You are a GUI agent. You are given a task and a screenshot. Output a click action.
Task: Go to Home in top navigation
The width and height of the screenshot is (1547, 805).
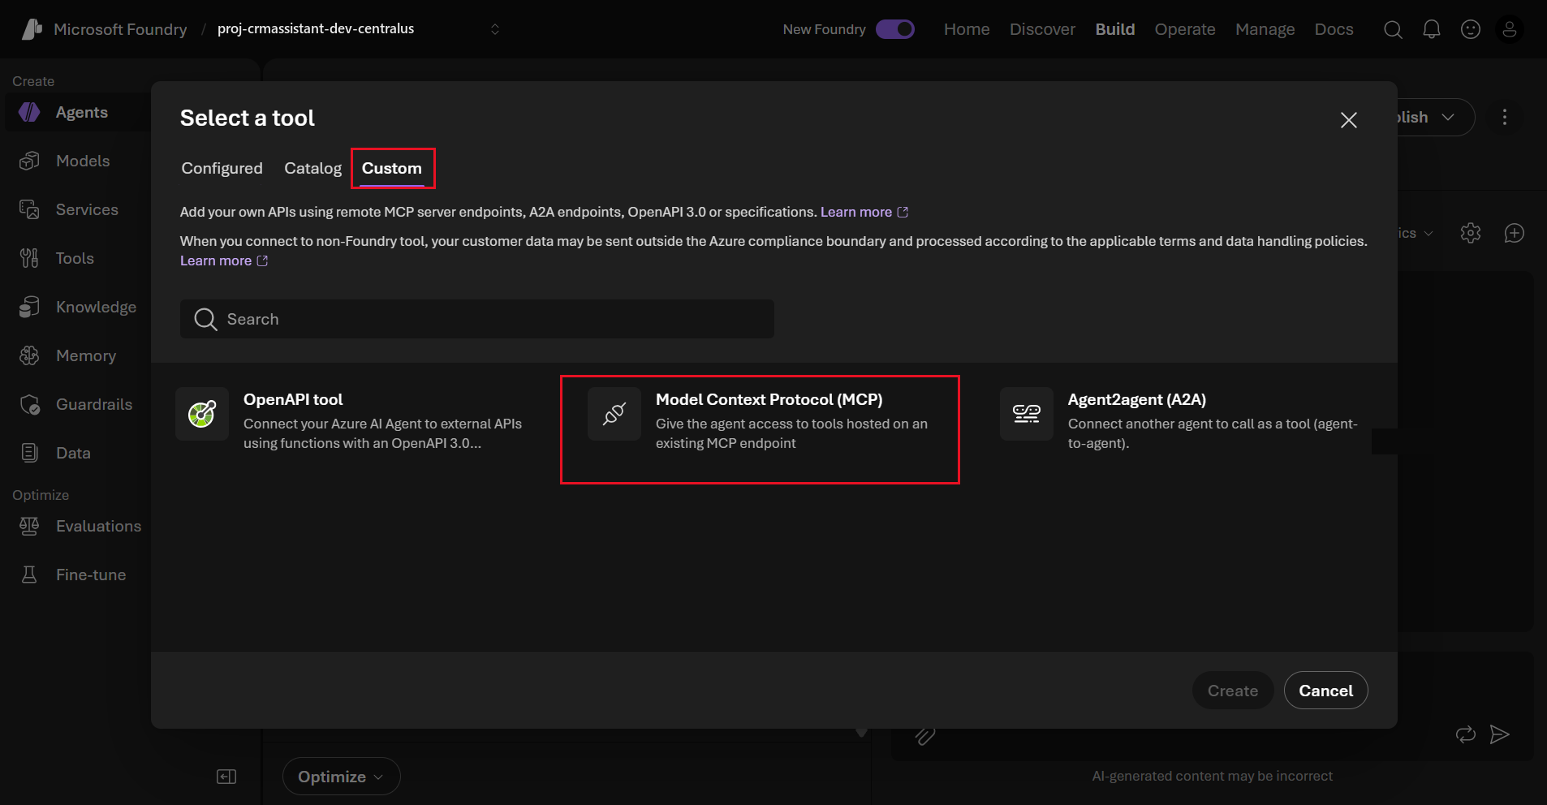point(967,29)
